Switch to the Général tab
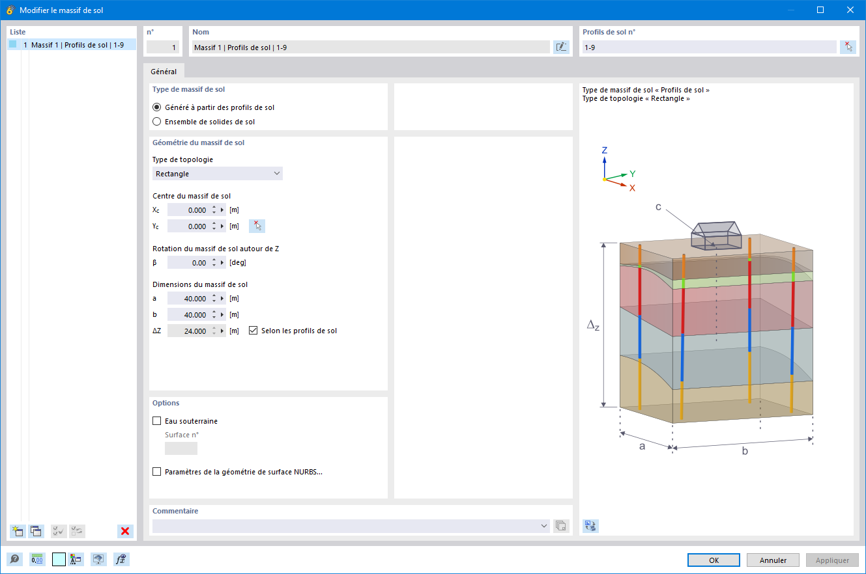This screenshot has width=866, height=574. [x=164, y=72]
